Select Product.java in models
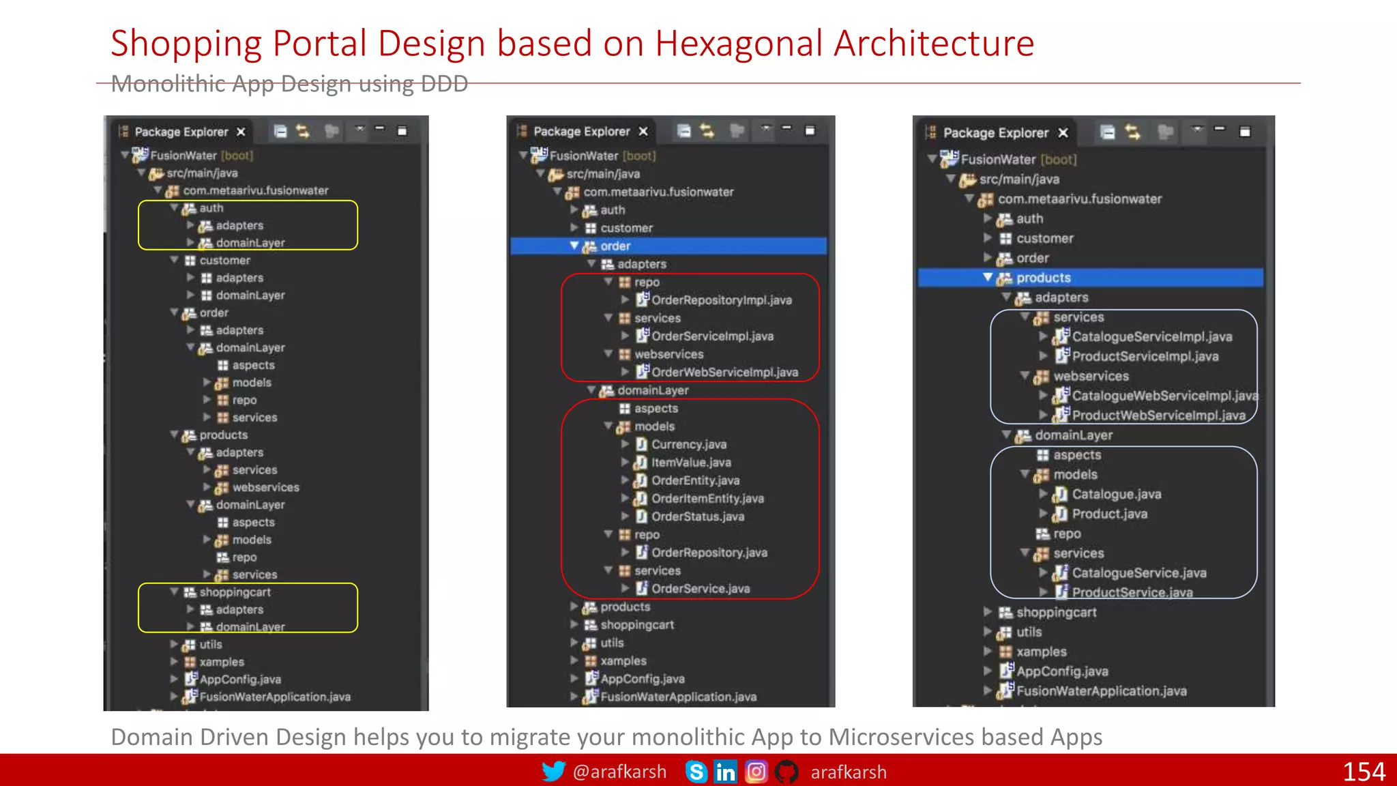1397x786 pixels. point(1108,514)
